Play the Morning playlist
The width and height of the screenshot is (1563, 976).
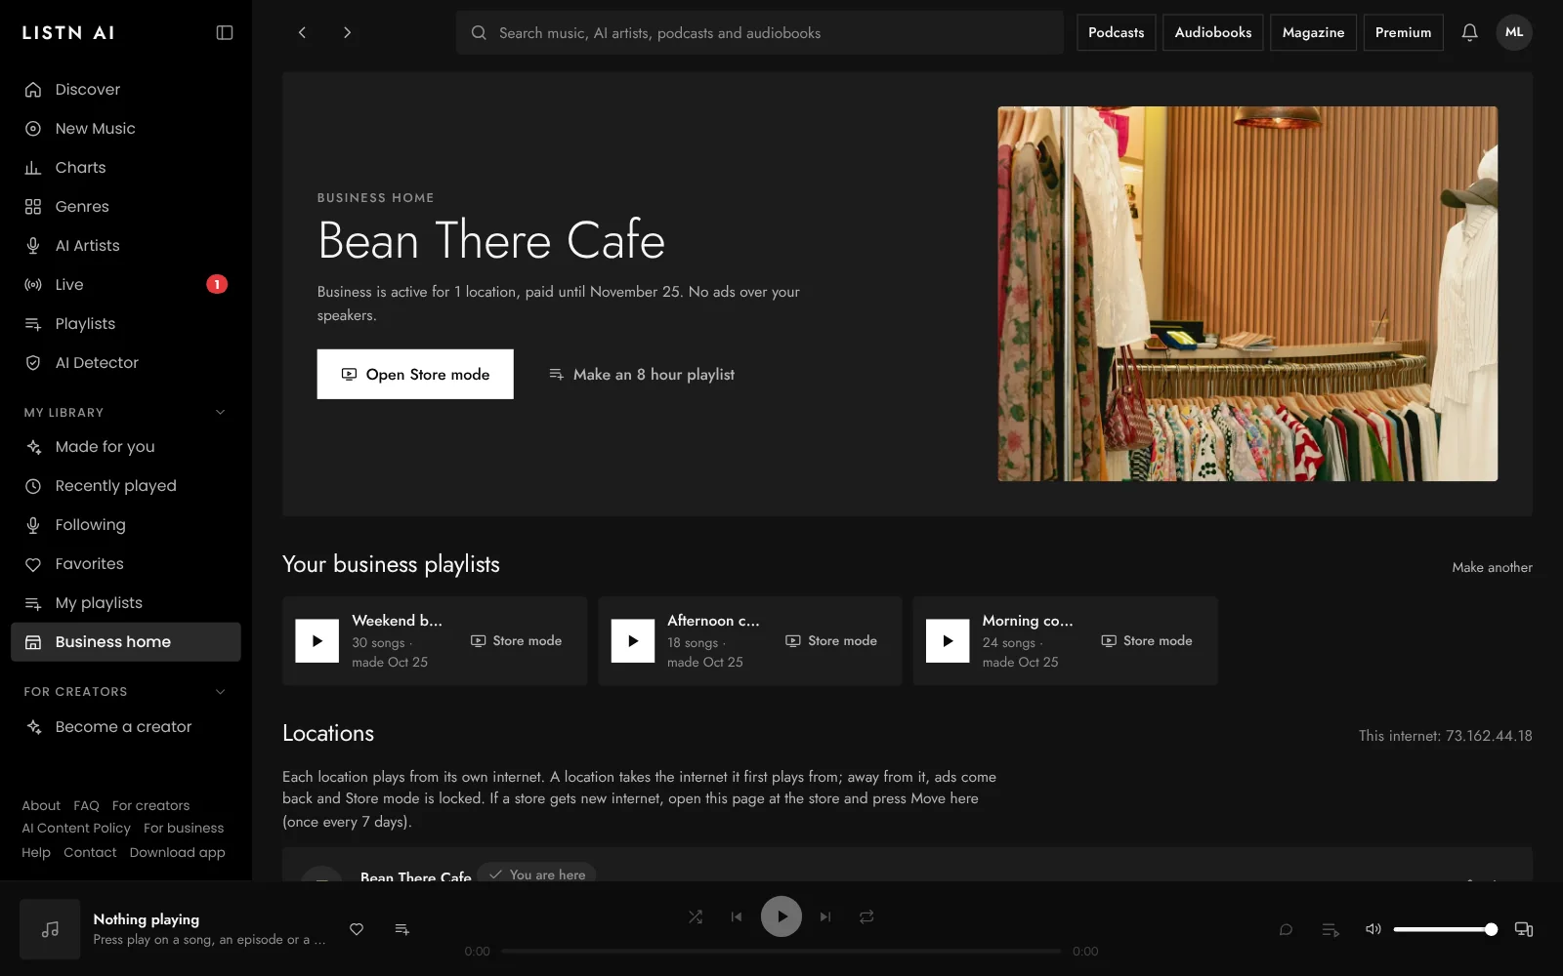(x=948, y=641)
